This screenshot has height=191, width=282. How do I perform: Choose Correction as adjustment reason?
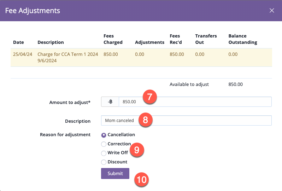pos(104,144)
